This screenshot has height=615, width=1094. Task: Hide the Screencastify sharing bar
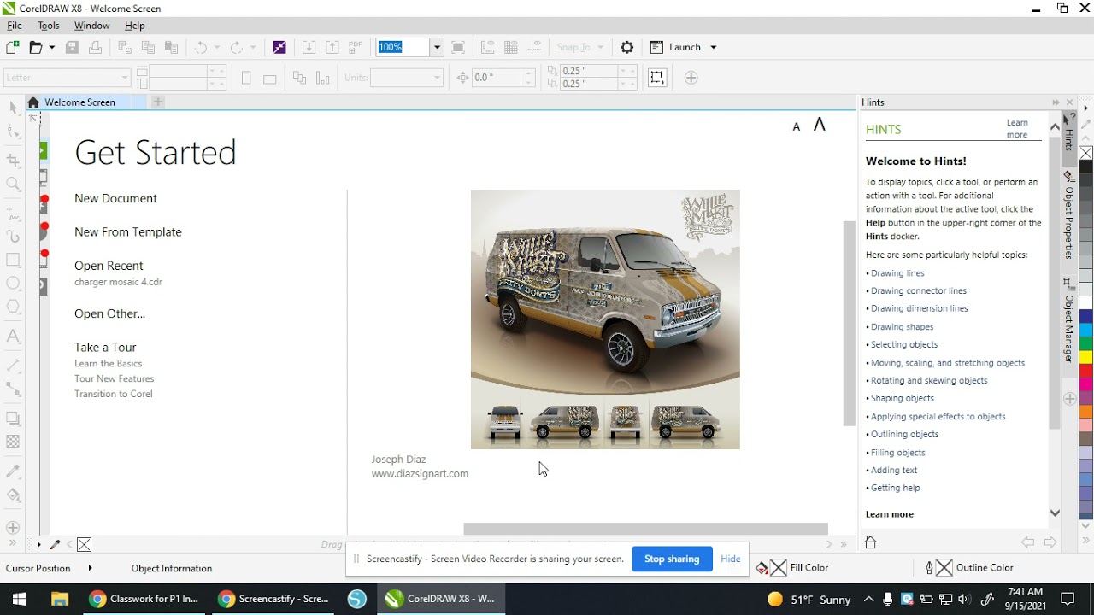(731, 559)
